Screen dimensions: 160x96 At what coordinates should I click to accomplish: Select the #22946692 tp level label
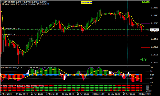point(8,35)
